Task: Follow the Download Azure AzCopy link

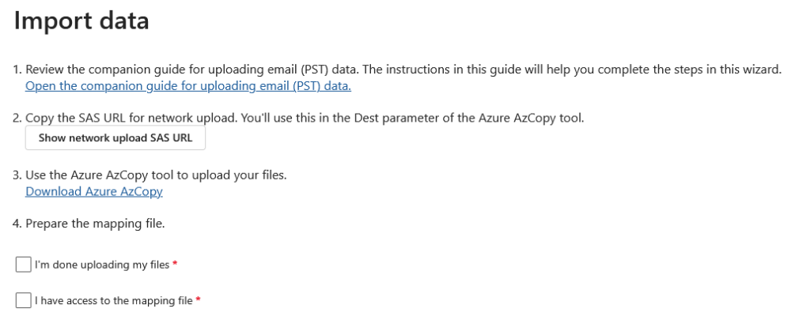Action: (x=94, y=190)
